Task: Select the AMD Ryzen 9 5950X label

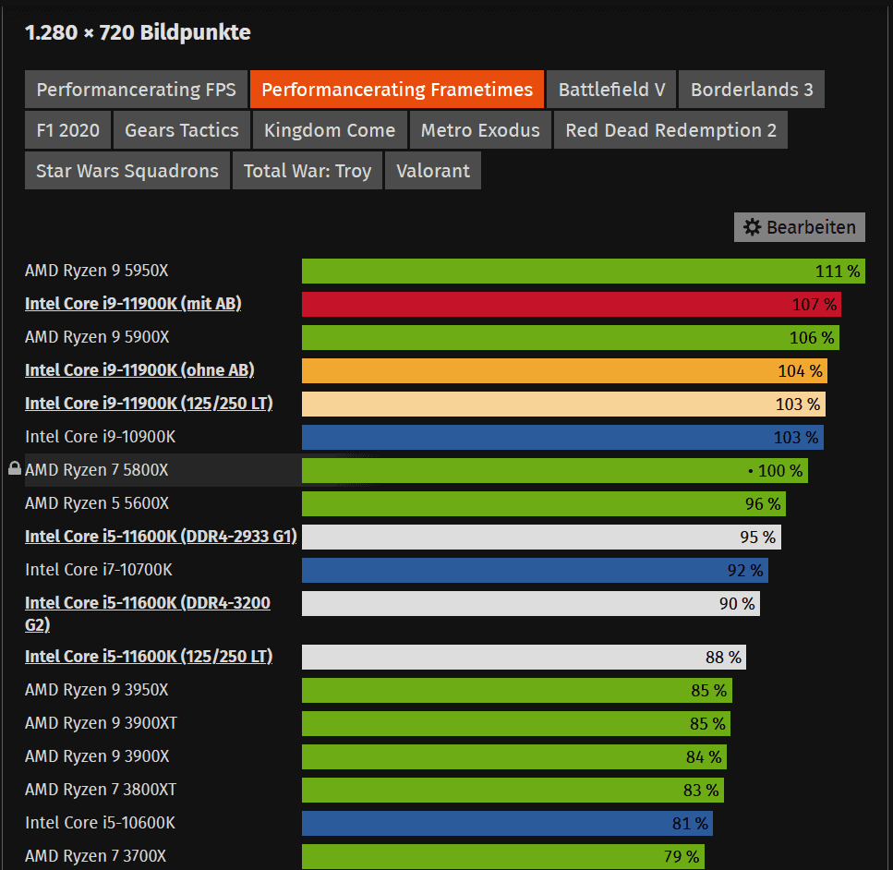Action: tap(97, 271)
